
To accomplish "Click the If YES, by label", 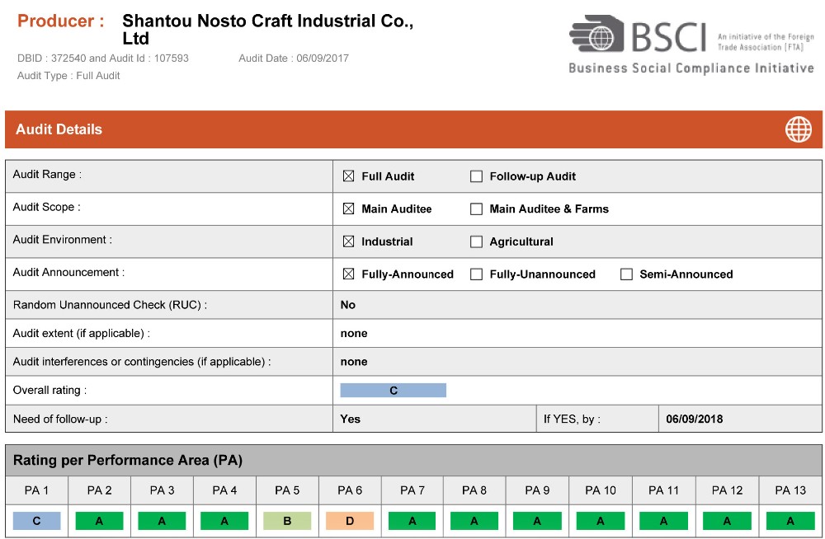I will pos(572,419).
